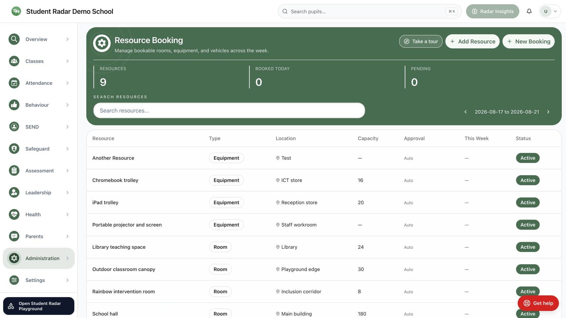The image size is (566, 318).
Task: Click Active status for Chromebook trolley
Action: (528, 180)
